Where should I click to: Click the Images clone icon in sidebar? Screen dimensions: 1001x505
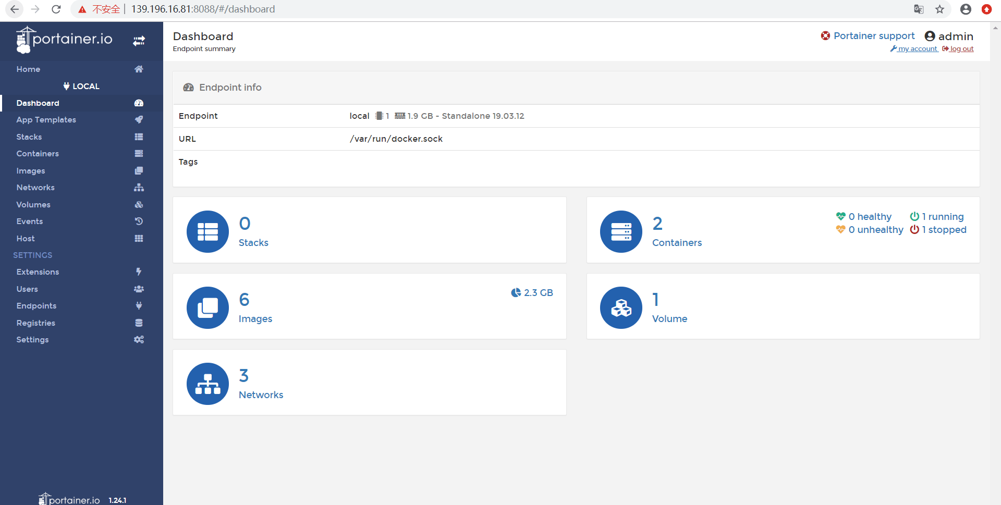pos(139,171)
